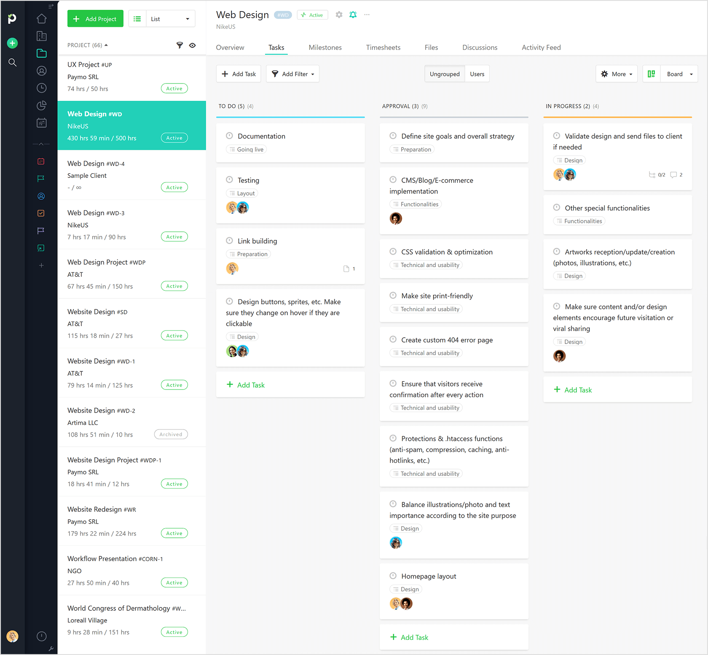Filter the project list with the funnel icon
Screen dimensions: 708x655
tap(180, 45)
